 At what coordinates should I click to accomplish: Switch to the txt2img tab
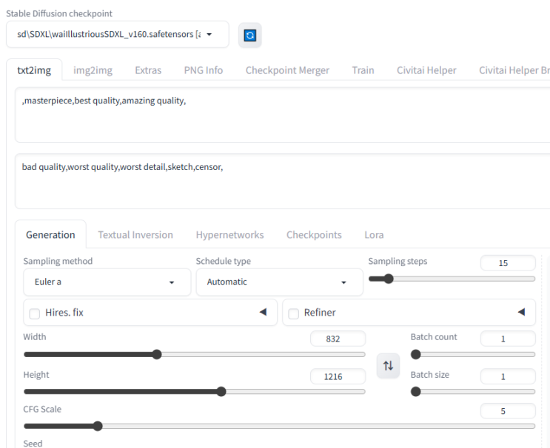pos(34,70)
